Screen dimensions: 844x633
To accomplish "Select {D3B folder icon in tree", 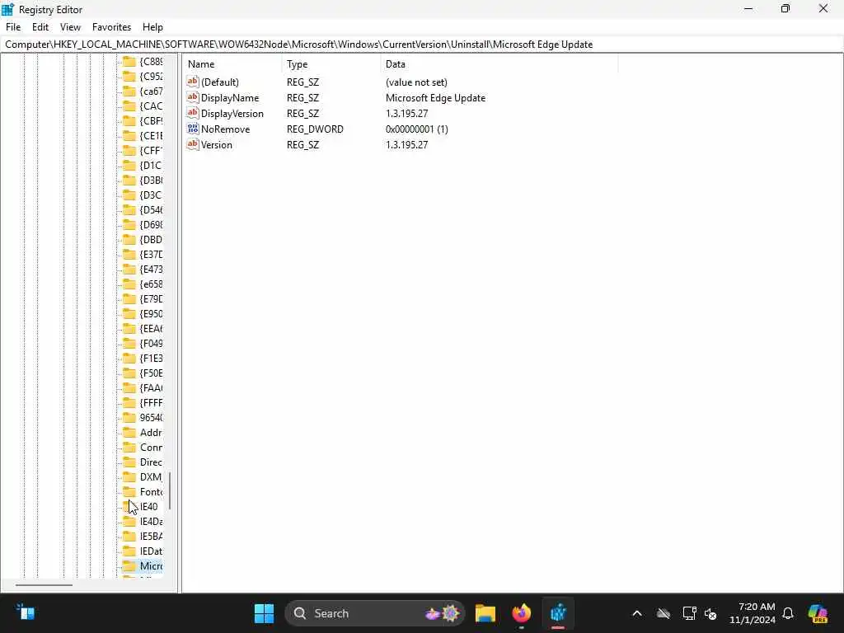I will [129, 181].
